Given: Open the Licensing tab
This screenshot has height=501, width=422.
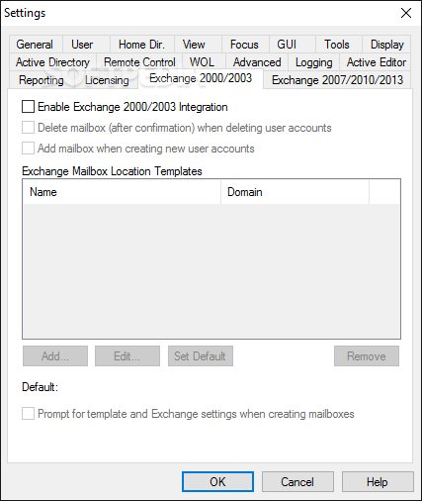Looking at the screenshot, I should 107,80.
